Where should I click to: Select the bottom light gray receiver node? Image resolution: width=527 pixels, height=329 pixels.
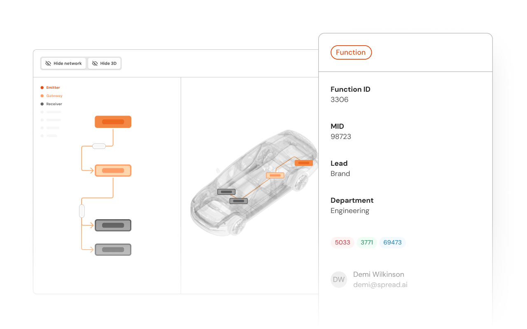[113, 250]
